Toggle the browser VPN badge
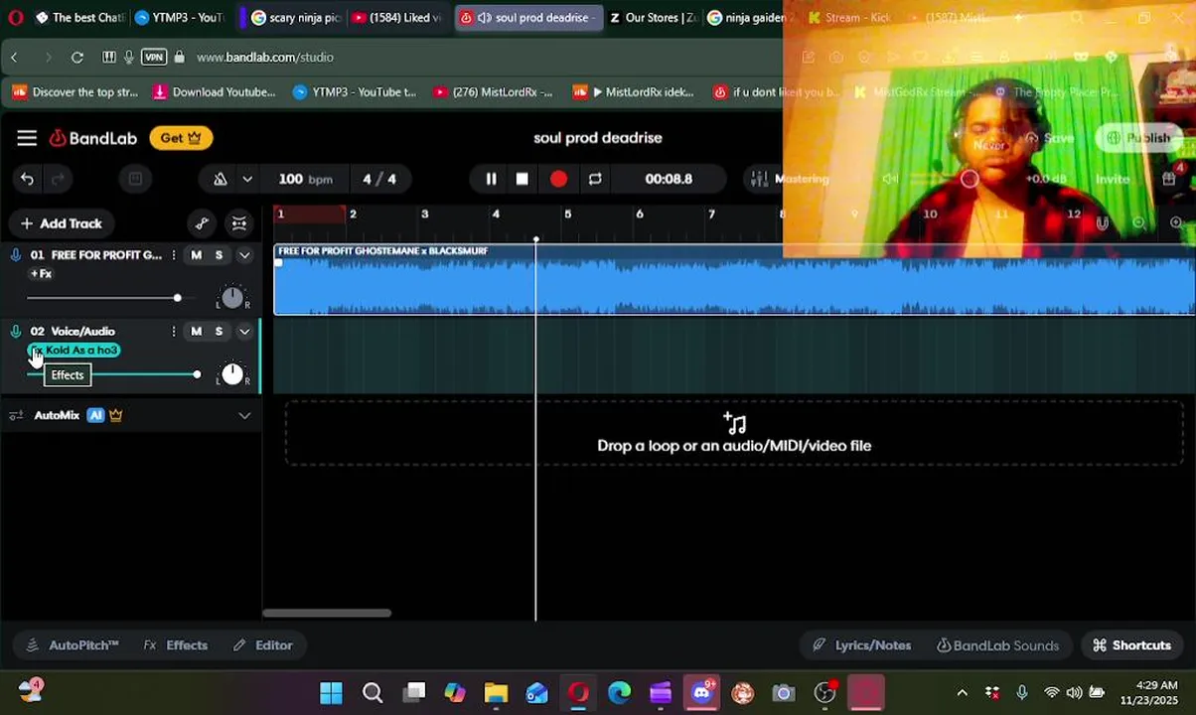 [154, 58]
